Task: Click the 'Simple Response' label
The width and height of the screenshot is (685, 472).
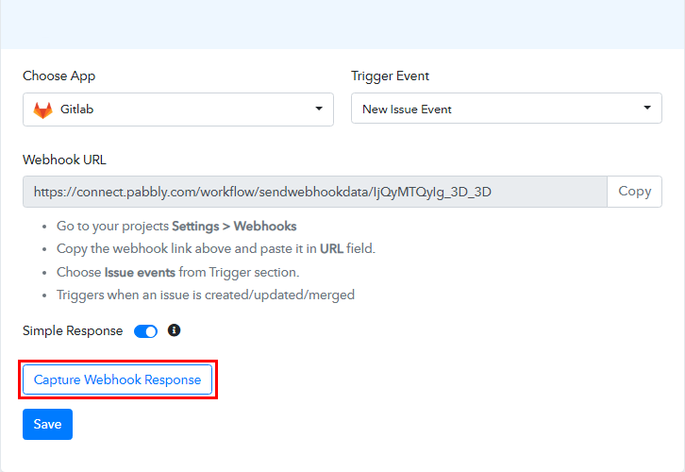Action: [x=73, y=330]
